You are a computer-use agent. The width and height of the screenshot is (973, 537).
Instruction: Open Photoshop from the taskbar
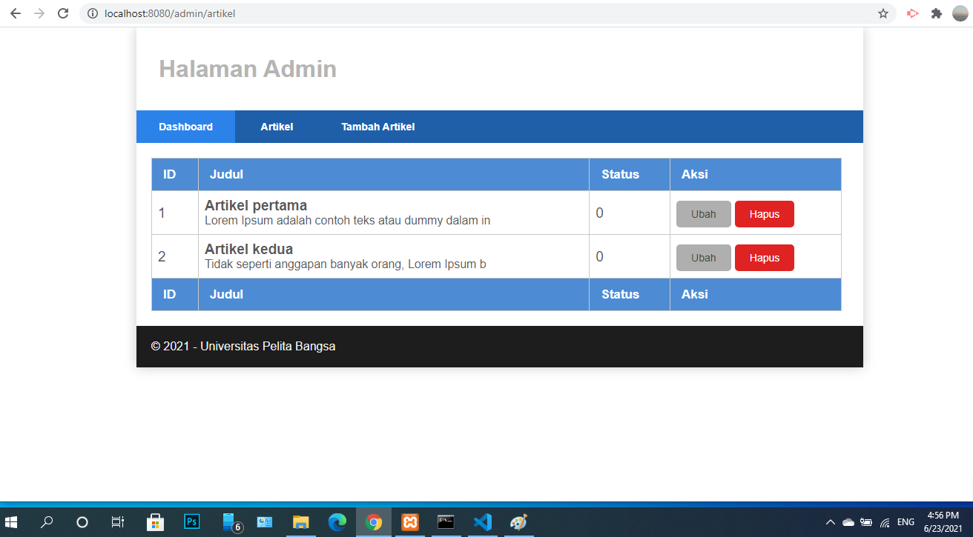click(191, 522)
